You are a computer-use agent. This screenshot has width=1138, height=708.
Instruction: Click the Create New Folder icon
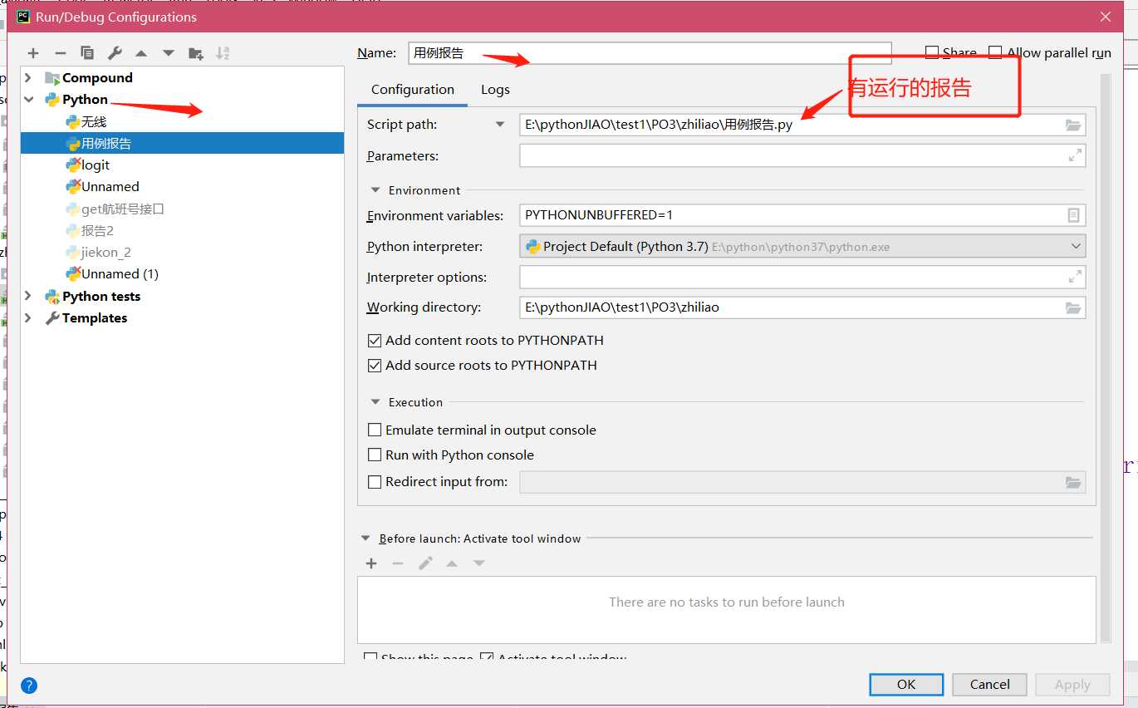coord(195,53)
